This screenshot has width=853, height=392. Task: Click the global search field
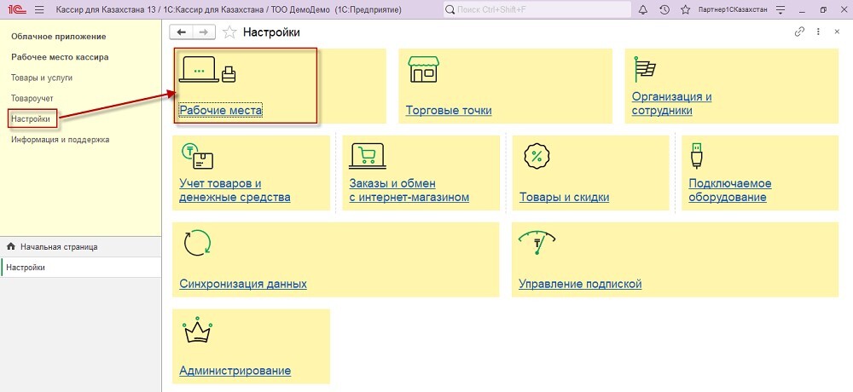(x=537, y=9)
